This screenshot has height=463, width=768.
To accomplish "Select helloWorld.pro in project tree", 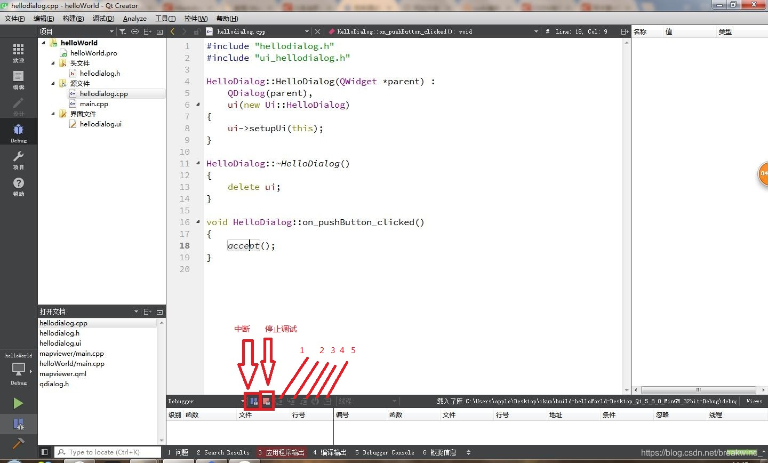I will [93, 53].
